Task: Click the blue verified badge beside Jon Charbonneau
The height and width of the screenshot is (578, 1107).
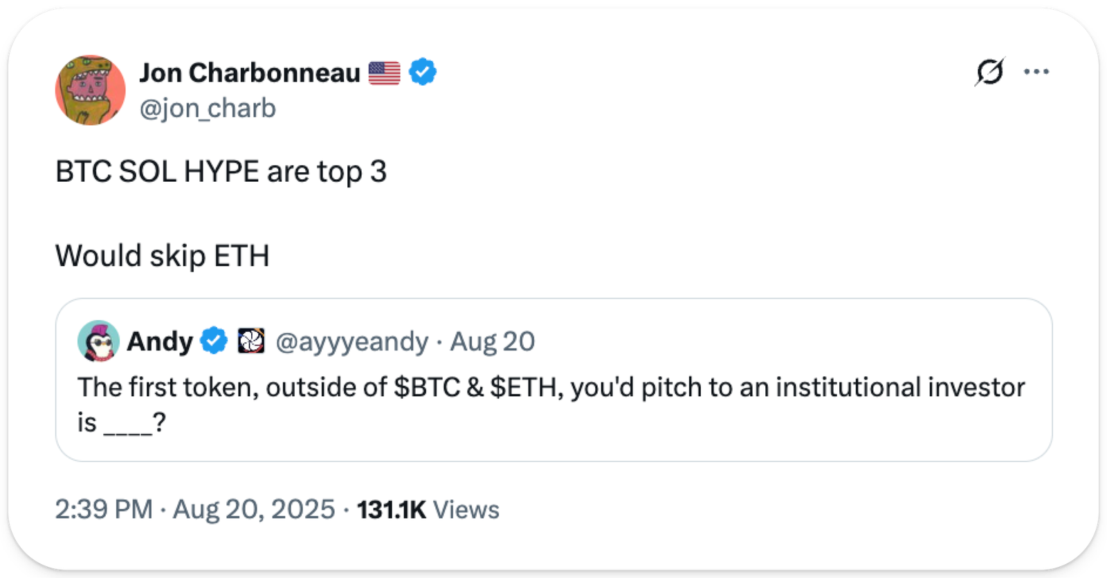Action: [x=422, y=72]
